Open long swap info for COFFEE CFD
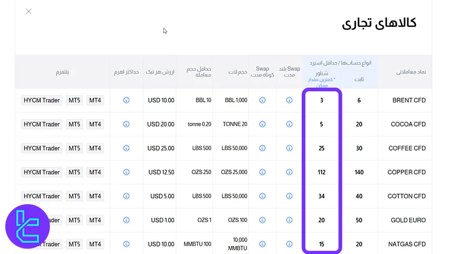Screen dimensions: 452x254 pos(289,148)
